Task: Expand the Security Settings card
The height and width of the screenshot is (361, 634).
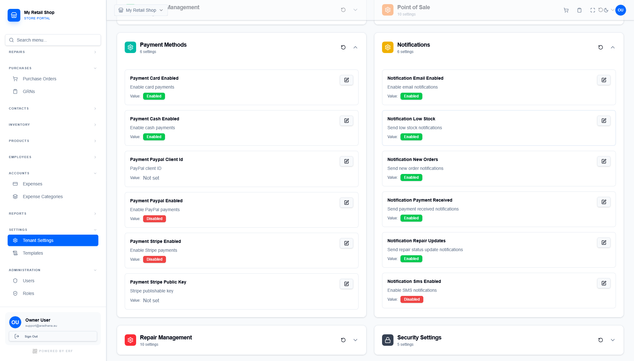Action: (613, 340)
